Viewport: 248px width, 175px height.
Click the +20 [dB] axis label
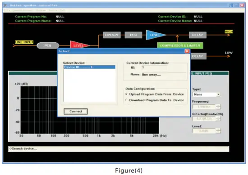coord(21,84)
